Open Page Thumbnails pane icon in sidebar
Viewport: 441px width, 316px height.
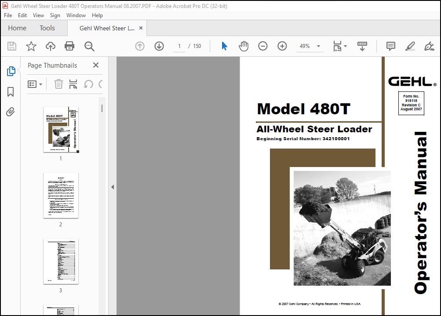pyautogui.click(x=11, y=71)
